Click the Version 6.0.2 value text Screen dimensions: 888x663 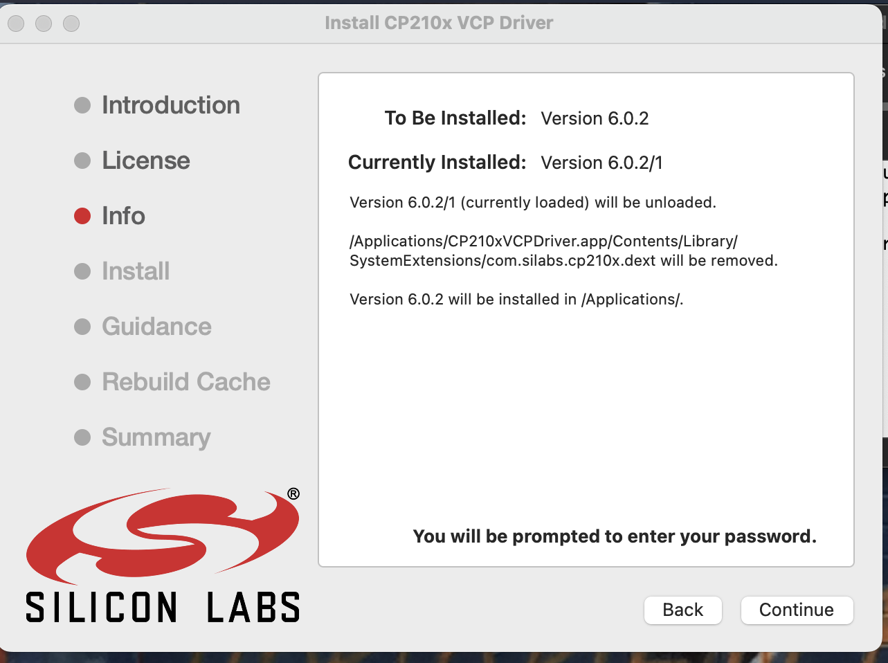point(595,118)
